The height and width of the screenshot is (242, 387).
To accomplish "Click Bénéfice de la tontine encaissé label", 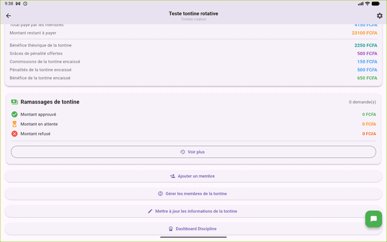I will tap(40, 78).
